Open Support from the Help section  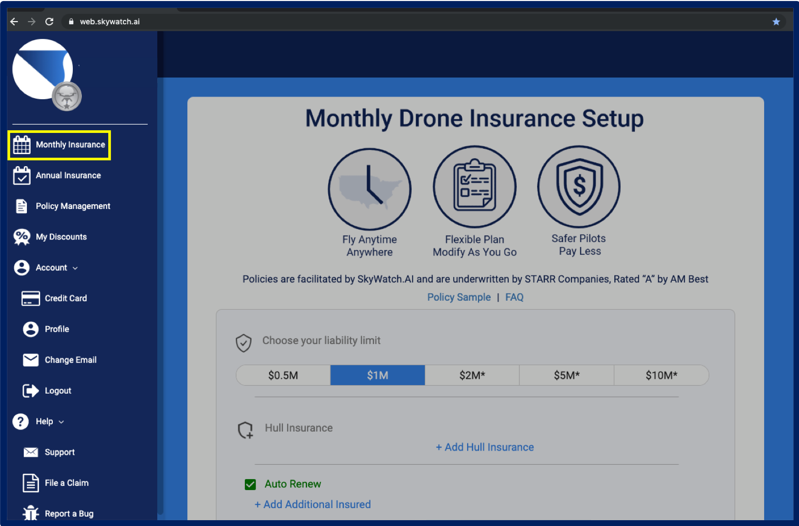click(x=60, y=452)
